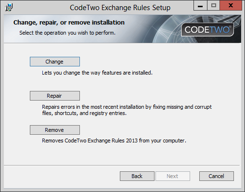The width and height of the screenshot is (245, 192).
Task: Click the Remove button
Action: (55, 130)
